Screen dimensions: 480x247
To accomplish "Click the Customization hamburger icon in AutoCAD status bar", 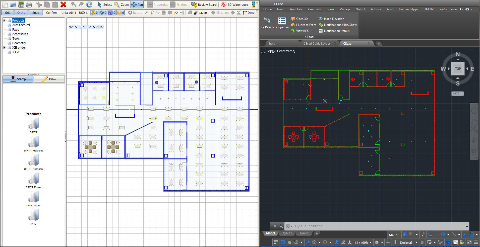I will 476,242.
